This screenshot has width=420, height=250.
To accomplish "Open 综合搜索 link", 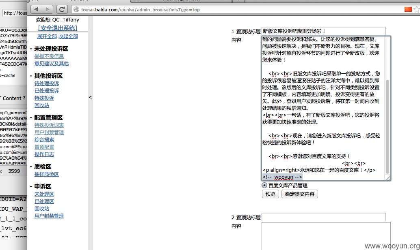I will [44, 140].
